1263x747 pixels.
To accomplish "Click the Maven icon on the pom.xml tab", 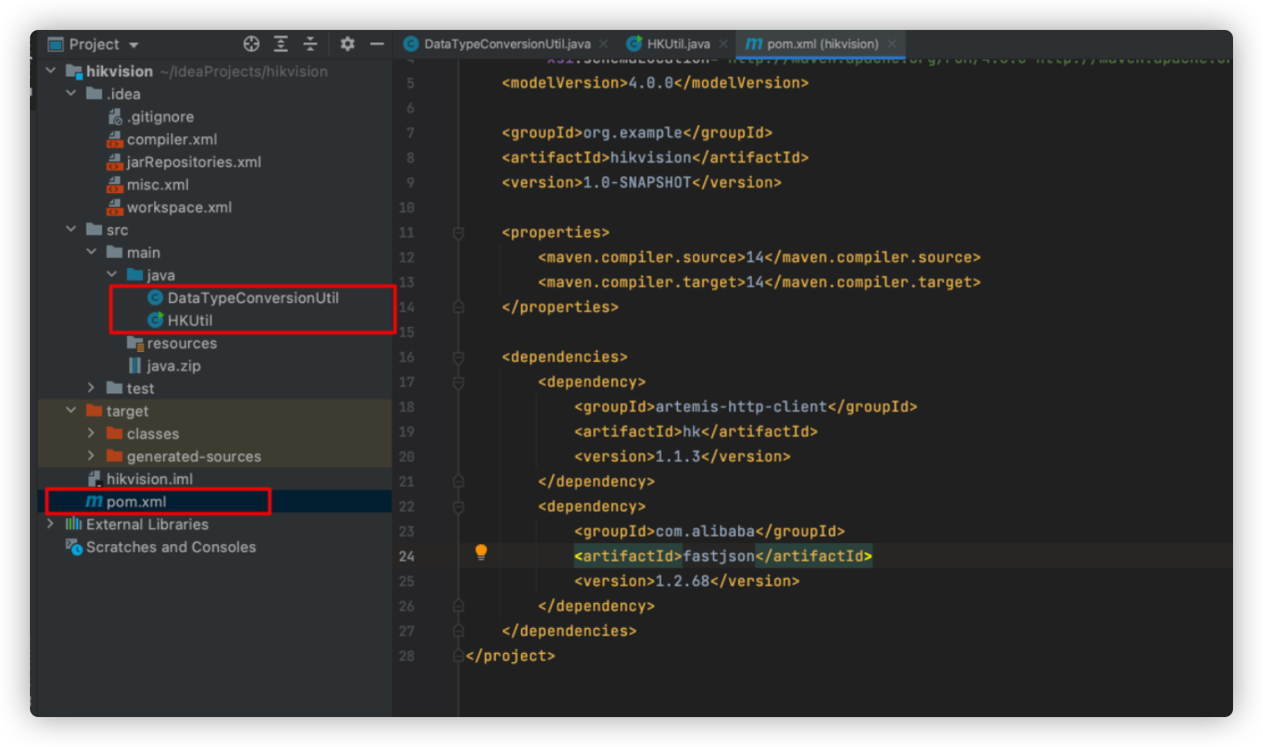I will (754, 44).
